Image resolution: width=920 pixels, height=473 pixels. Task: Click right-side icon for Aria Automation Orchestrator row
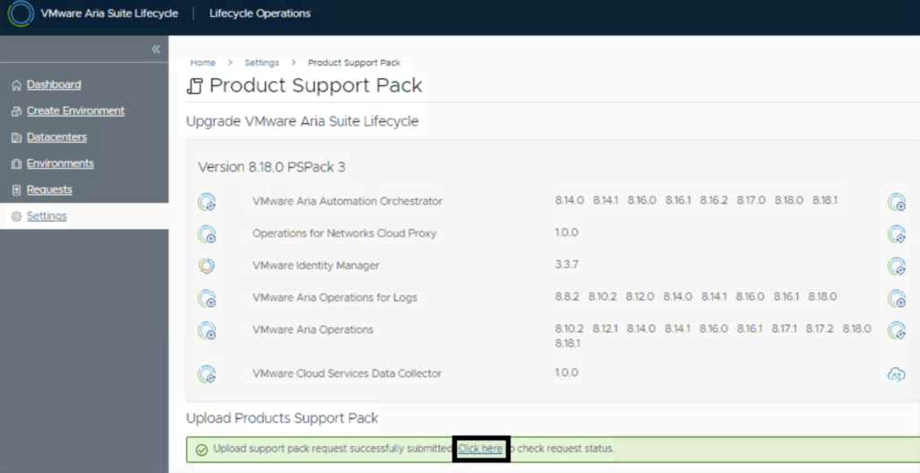tap(896, 202)
